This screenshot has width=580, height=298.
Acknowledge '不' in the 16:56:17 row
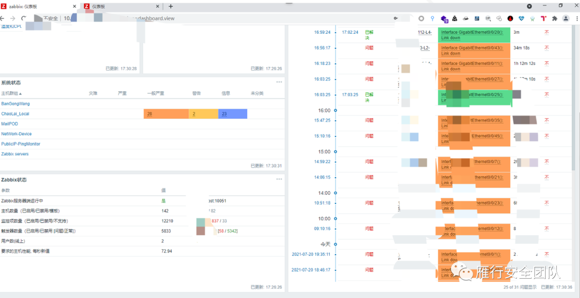pos(547,48)
